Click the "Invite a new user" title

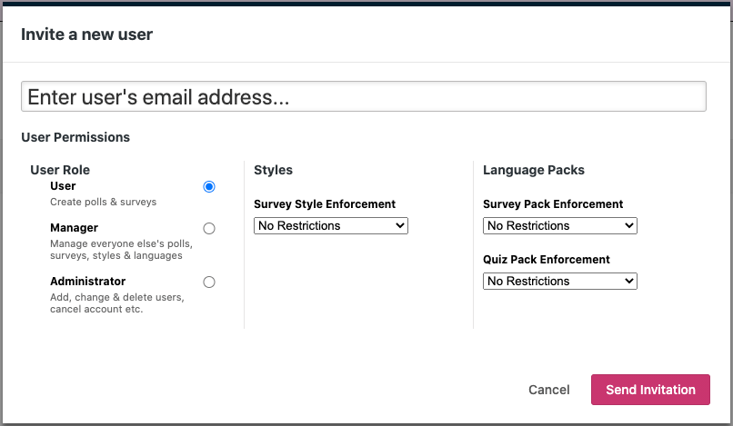click(86, 35)
